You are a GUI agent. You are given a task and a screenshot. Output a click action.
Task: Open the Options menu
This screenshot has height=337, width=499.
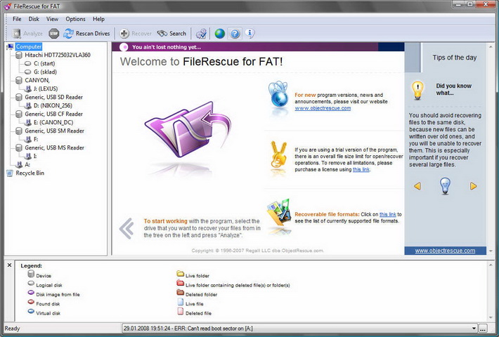tap(75, 19)
